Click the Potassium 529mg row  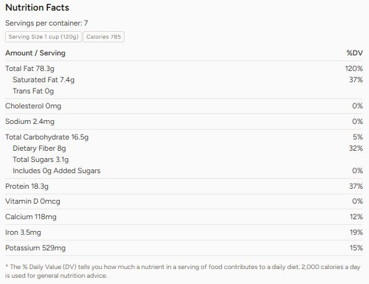(x=184, y=248)
